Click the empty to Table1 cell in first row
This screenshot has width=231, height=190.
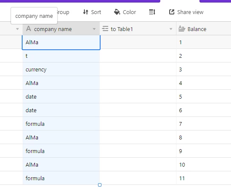pos(138,42)
